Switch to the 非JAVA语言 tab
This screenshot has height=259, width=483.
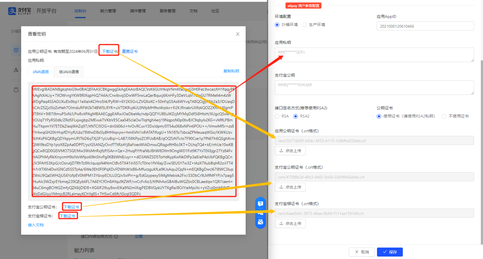coord(69,72)
